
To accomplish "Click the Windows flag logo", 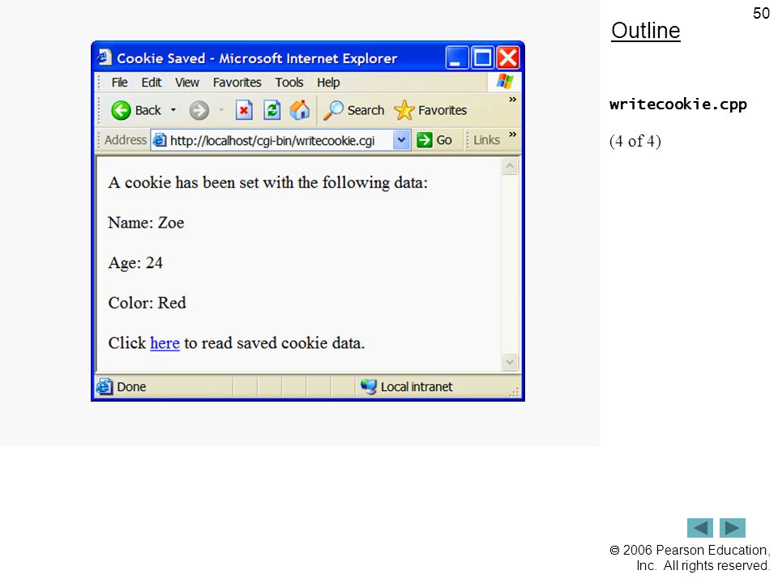I will [505, 81].
